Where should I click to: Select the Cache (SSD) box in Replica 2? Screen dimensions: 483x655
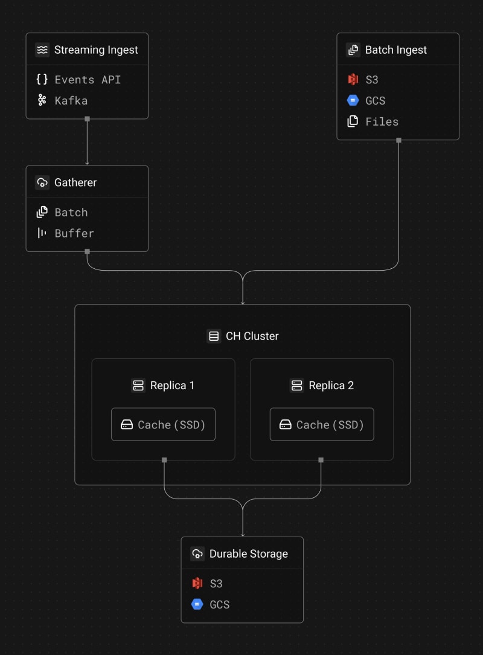click(x=322, y=425)
